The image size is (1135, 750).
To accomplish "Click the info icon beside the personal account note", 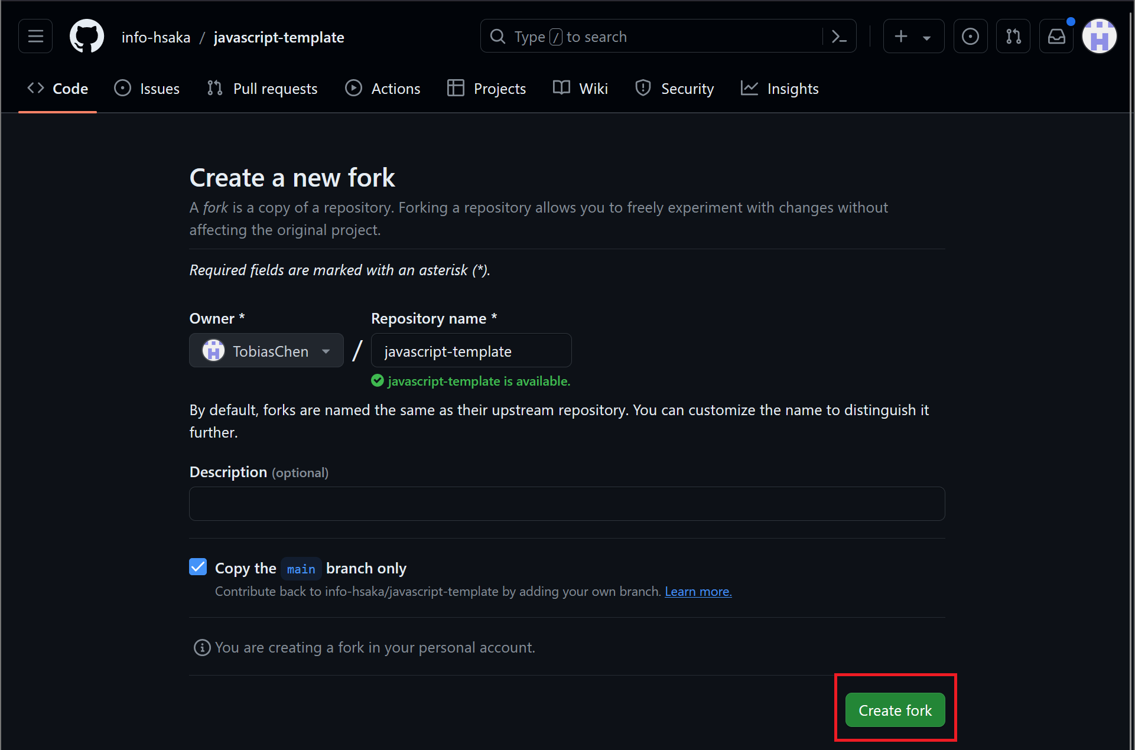I will (202, 648).
